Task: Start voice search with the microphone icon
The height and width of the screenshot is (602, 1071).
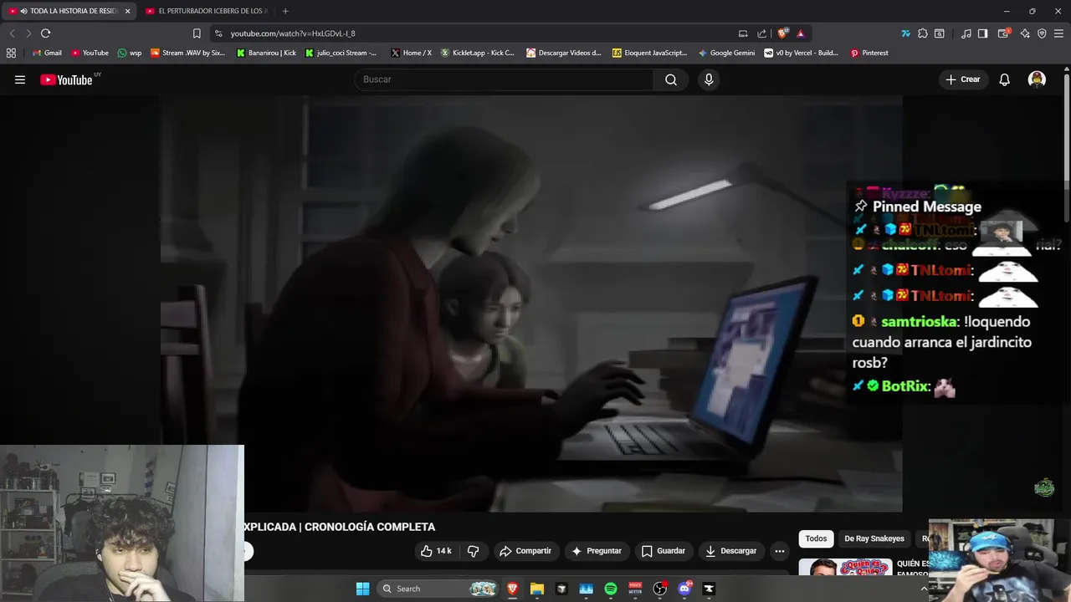Action: (709, 79)
